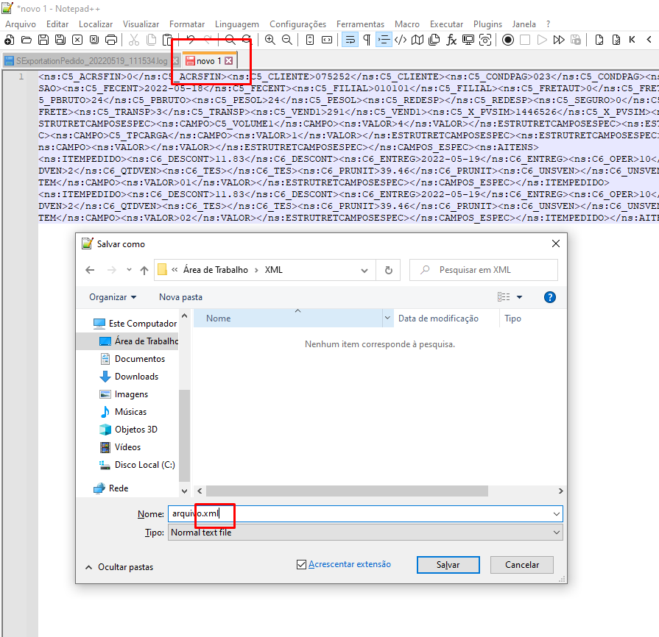Open recent locations dropdown arrow
The height and width of the screenshot is (637, 659).
[x=129, y=269]
